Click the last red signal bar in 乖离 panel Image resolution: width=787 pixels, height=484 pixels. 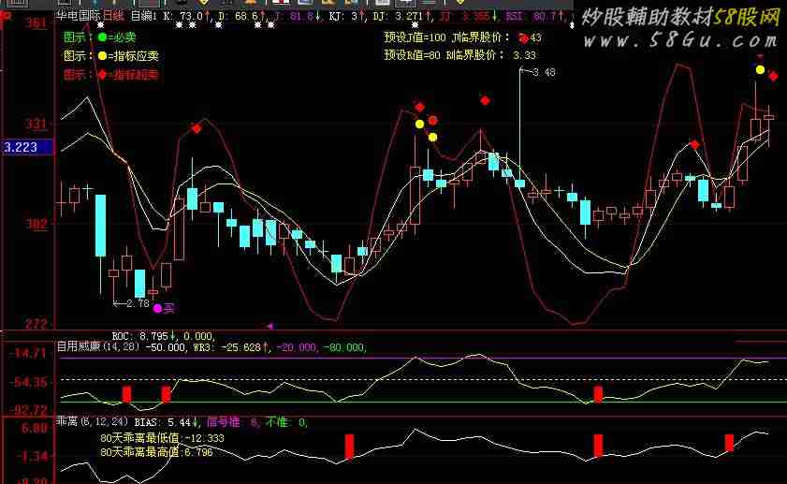click(x=729, y=443)
